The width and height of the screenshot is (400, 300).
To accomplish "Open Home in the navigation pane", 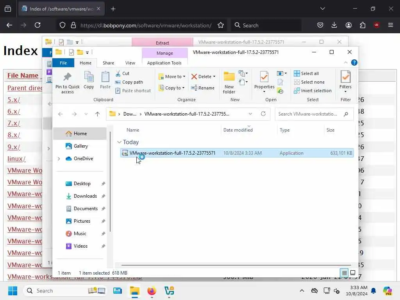I will tap(80, 134).
